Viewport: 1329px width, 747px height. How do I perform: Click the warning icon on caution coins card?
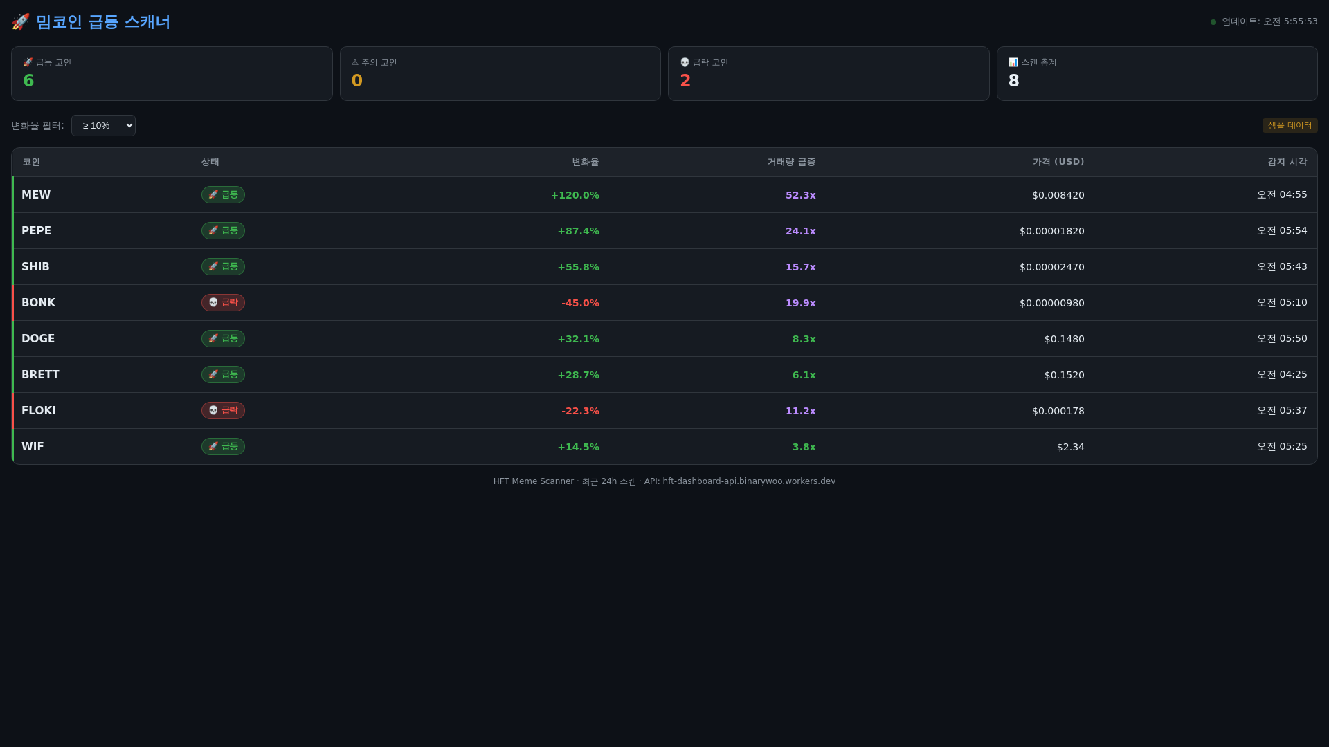(x=355, y=63)
